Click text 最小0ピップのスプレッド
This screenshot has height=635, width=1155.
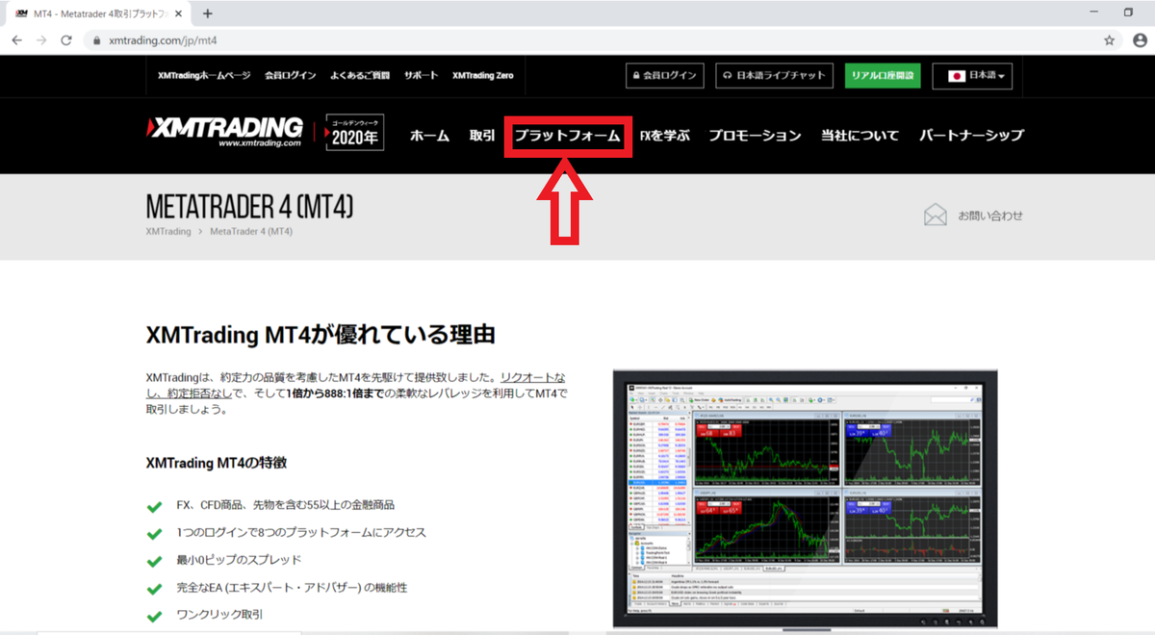239,560
